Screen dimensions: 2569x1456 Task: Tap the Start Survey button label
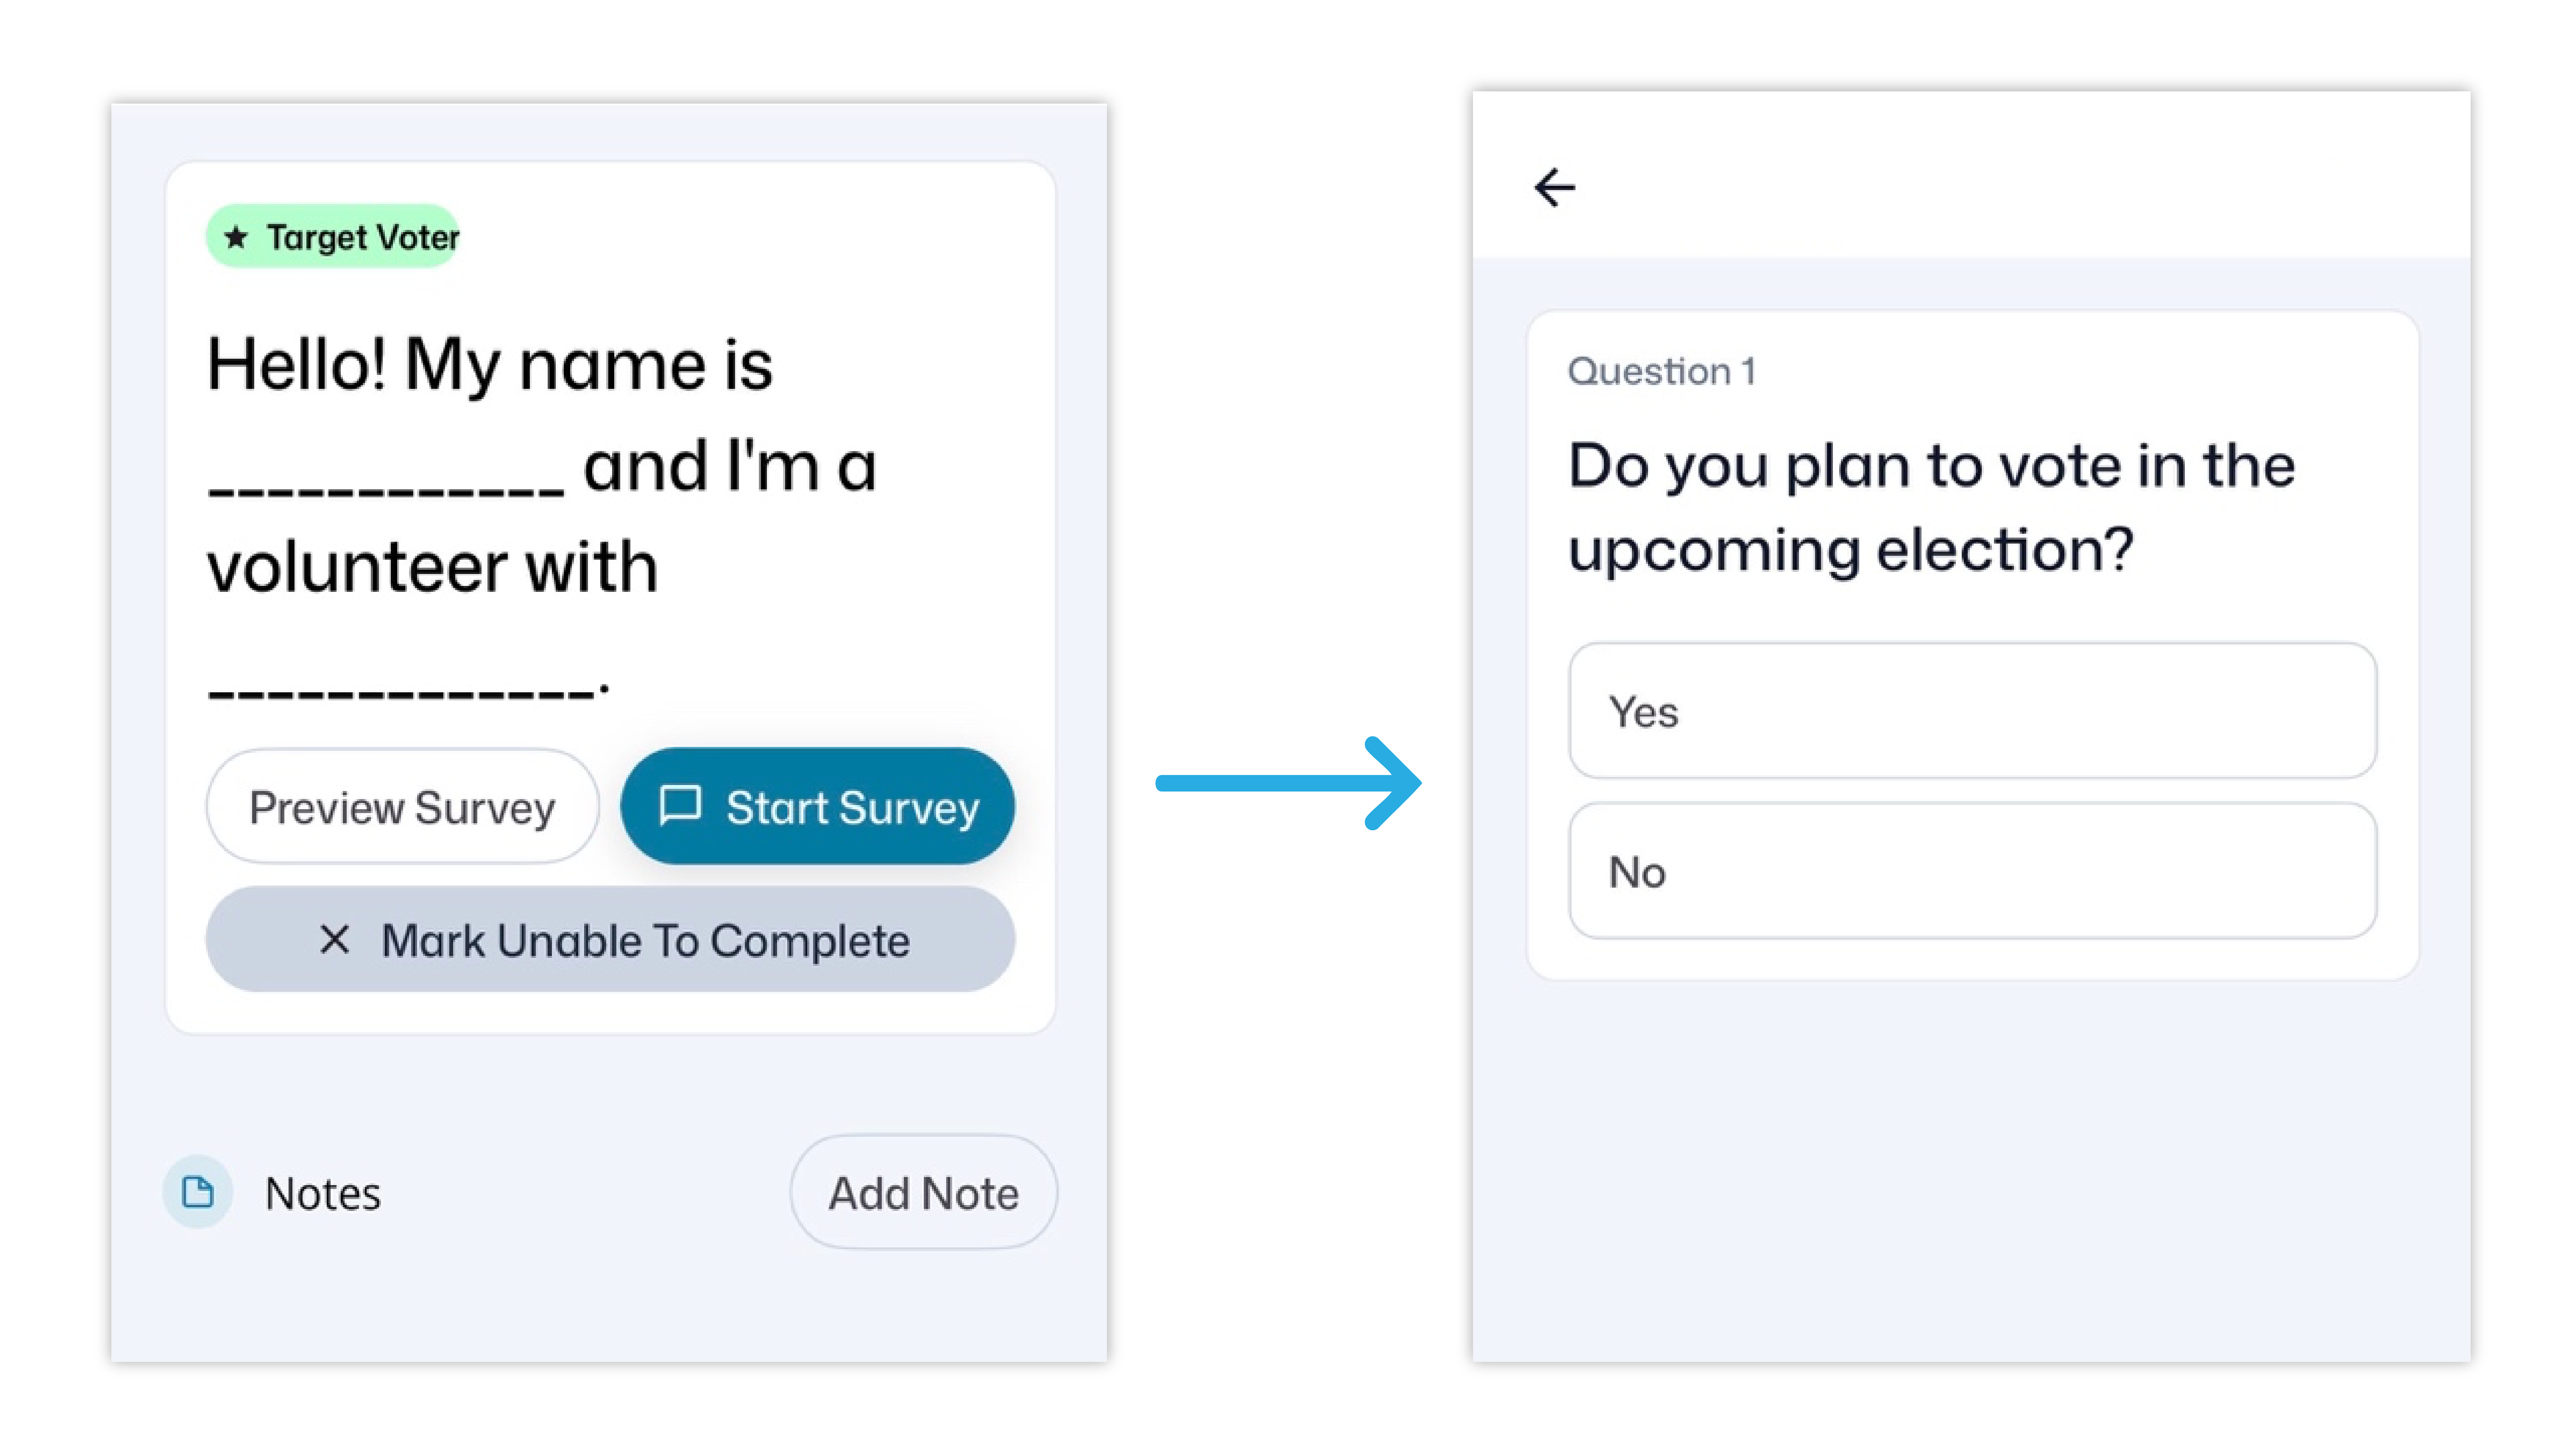tap(852, 808)
